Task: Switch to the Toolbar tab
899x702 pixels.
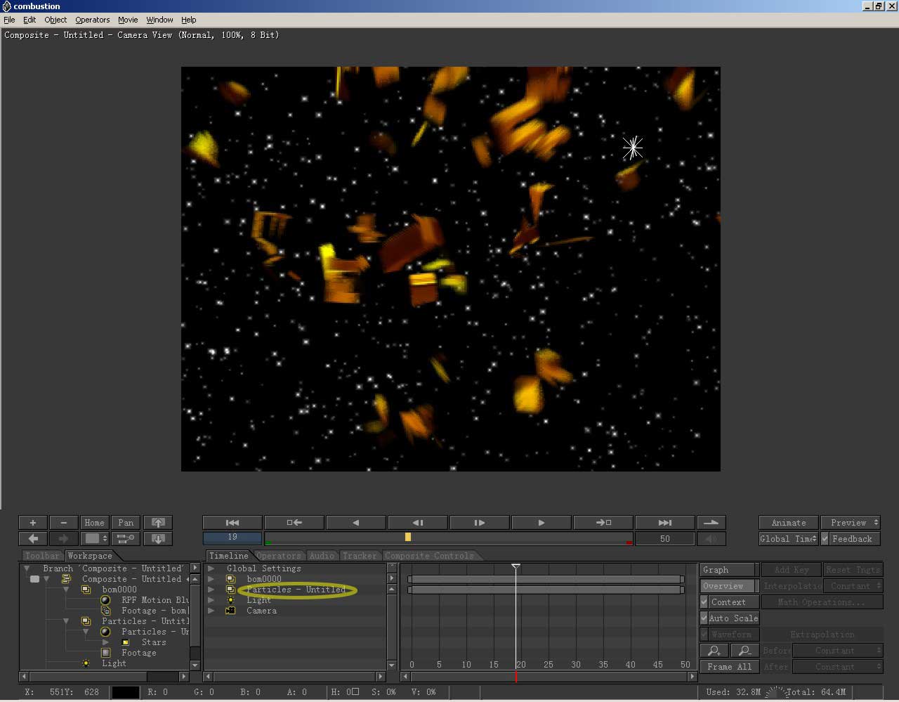Action: click(42, 556)
